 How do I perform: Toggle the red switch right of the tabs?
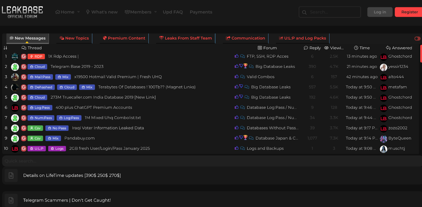click(x=417, y=39)
